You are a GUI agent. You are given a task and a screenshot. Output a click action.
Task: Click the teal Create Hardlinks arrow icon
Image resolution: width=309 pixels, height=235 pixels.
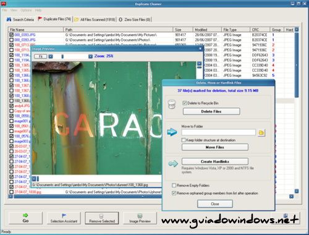pos(173,164)
